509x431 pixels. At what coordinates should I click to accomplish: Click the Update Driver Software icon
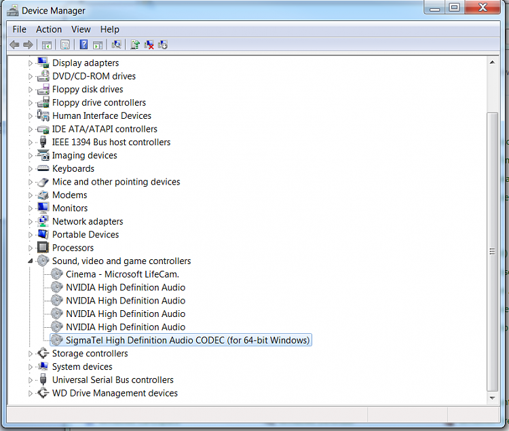[135, 45]
